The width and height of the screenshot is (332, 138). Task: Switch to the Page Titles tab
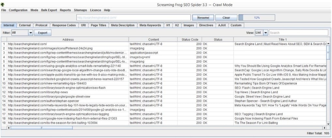[98, 25]
